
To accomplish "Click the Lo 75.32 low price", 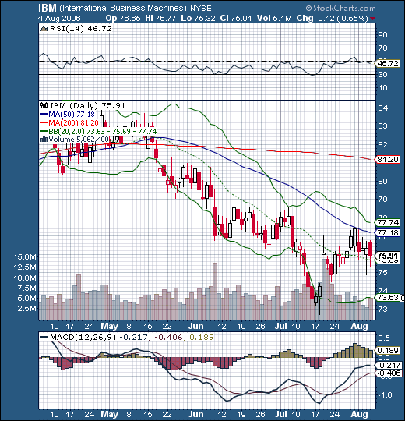I will tap(198, 18).
